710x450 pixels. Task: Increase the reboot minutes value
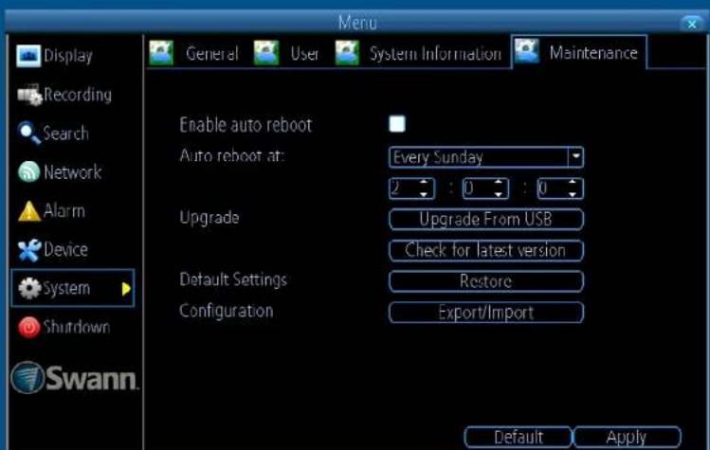pyautogui.click(x=499, y=183)
